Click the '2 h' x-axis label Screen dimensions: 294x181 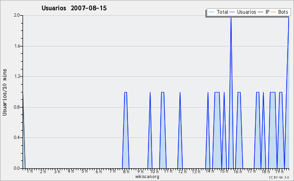(x=43, y=171)
